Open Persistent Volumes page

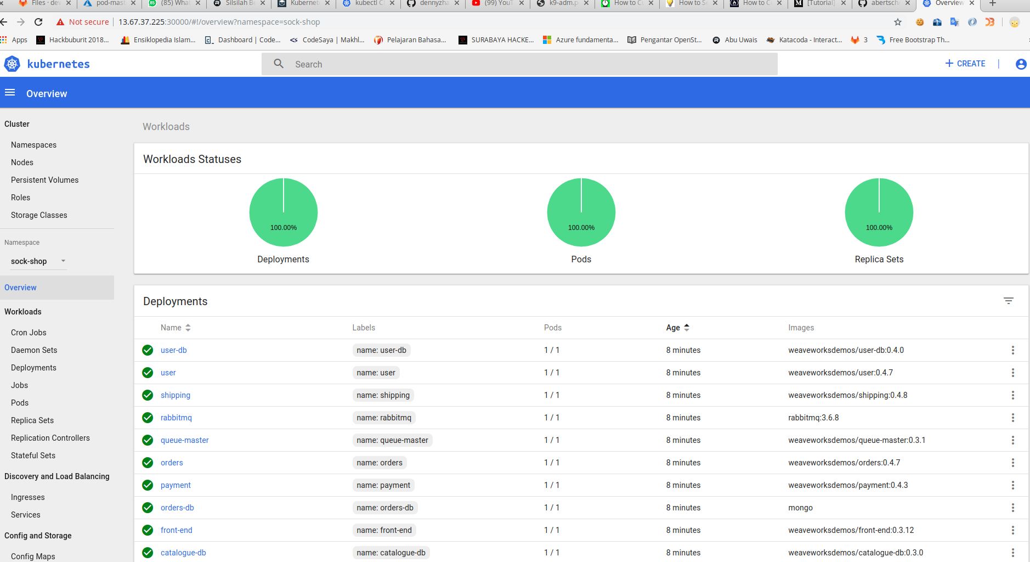pos(44,180)
